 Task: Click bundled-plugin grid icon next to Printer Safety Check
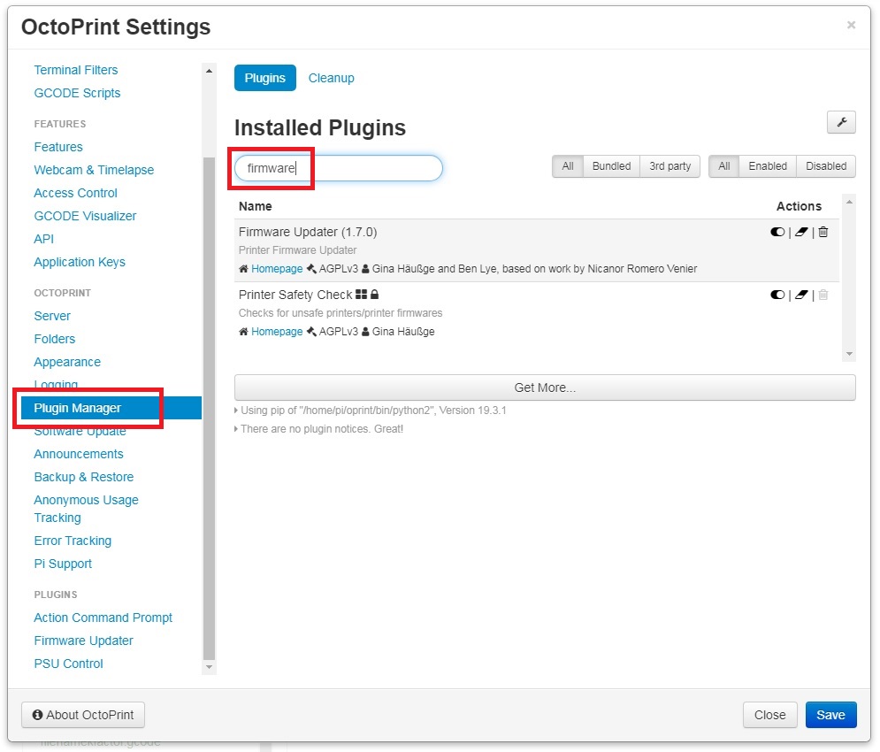click(x=361, y=295)
